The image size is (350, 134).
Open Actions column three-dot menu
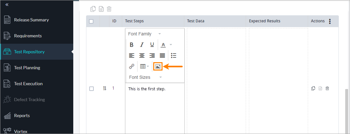(x=330, y=21)
